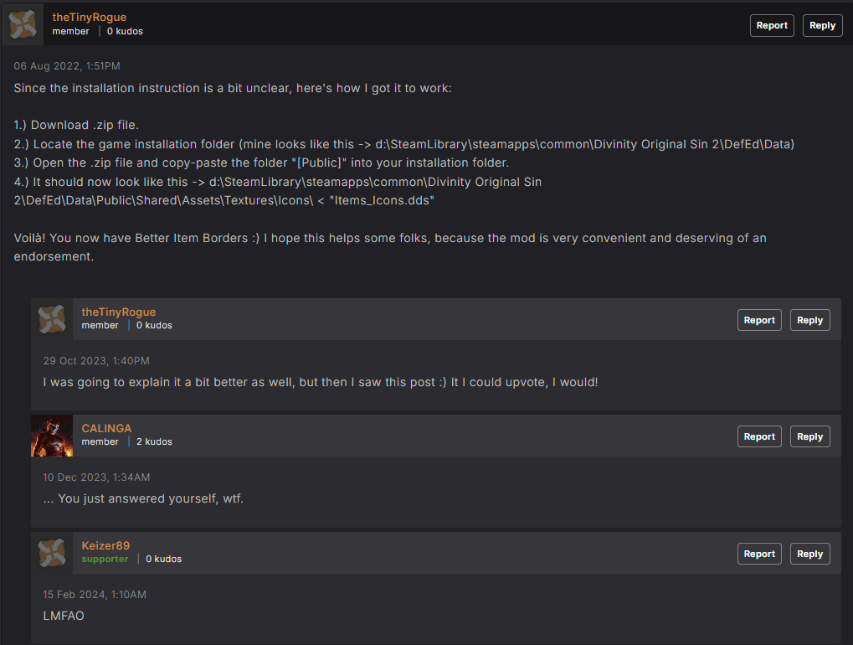Click the 06 Aug 2022 post timestamp
This screenshot has width=853, height=645.
(x=67, y=66)
